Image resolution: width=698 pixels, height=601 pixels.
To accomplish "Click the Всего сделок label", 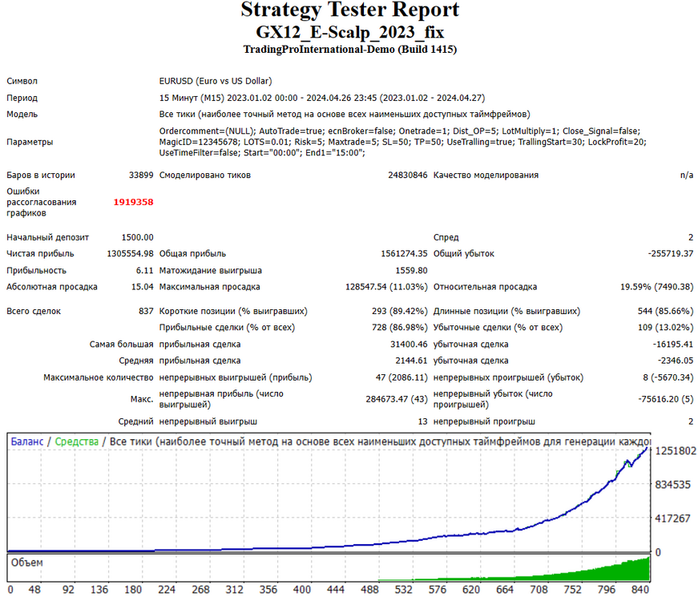I will (34, 311).
